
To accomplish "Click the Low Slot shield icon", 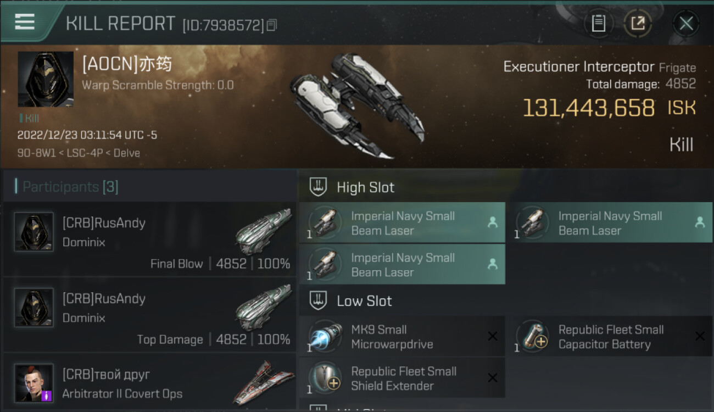I will click(x=319, y=301).
